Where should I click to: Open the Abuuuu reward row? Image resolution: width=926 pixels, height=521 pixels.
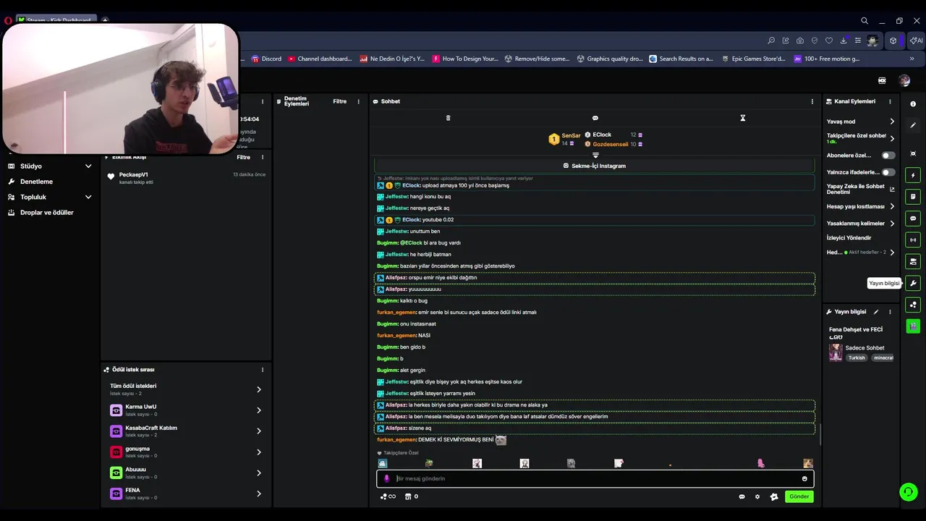186,473
